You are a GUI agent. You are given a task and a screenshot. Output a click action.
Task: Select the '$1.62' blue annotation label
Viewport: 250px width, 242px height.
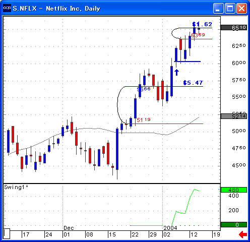202,24
